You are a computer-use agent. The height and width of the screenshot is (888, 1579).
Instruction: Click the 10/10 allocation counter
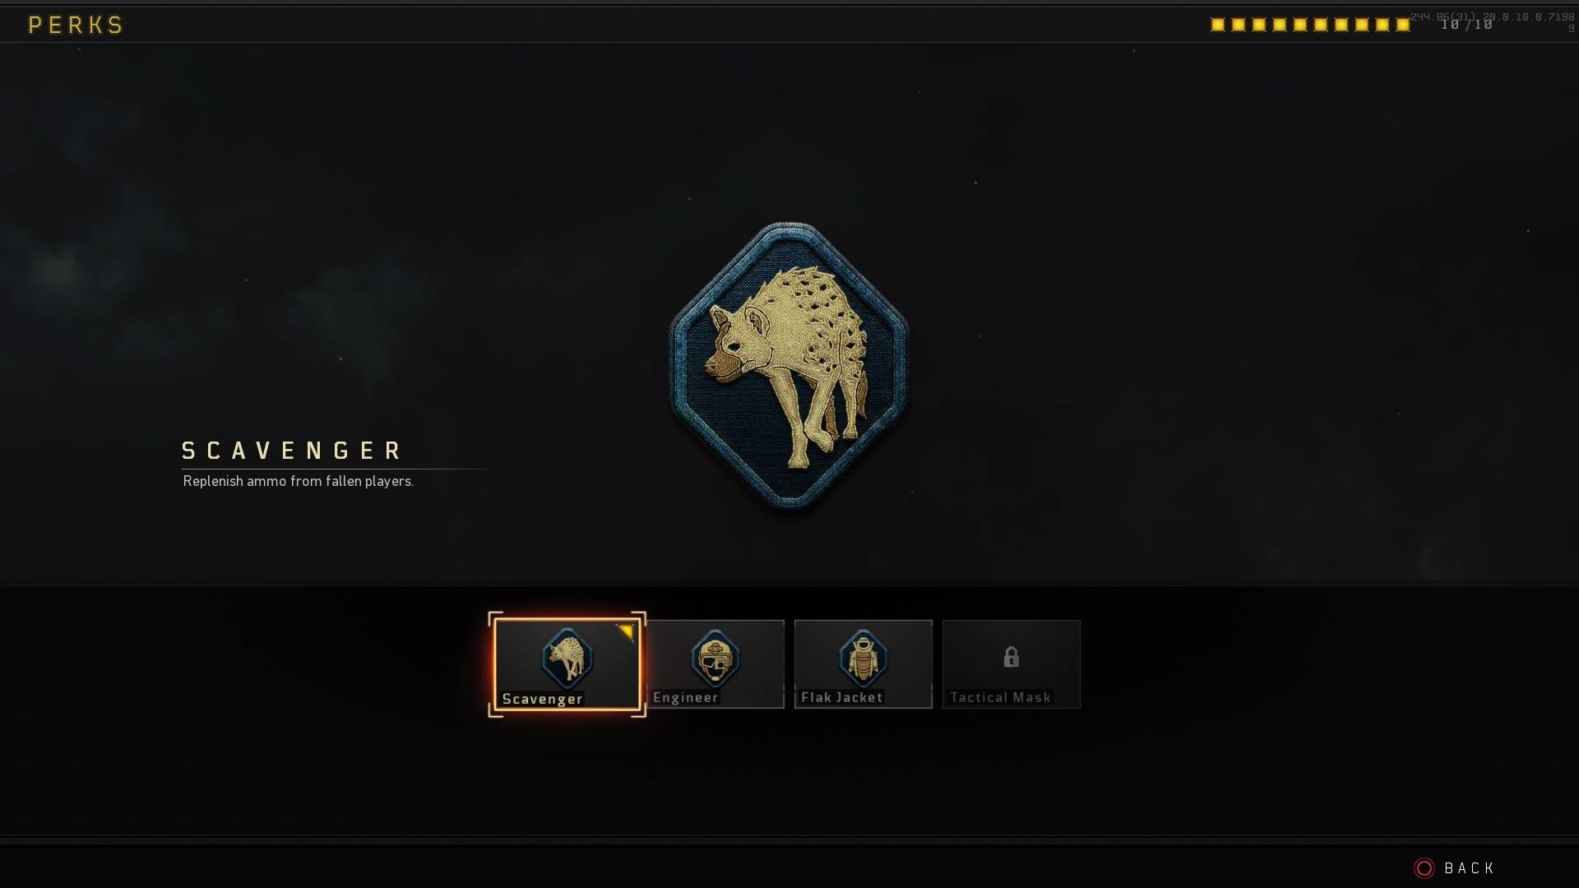click(1466, 25)
